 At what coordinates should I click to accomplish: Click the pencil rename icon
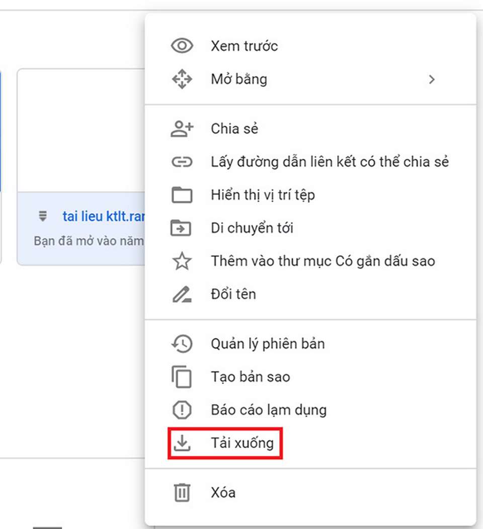(x=182, y=294)
